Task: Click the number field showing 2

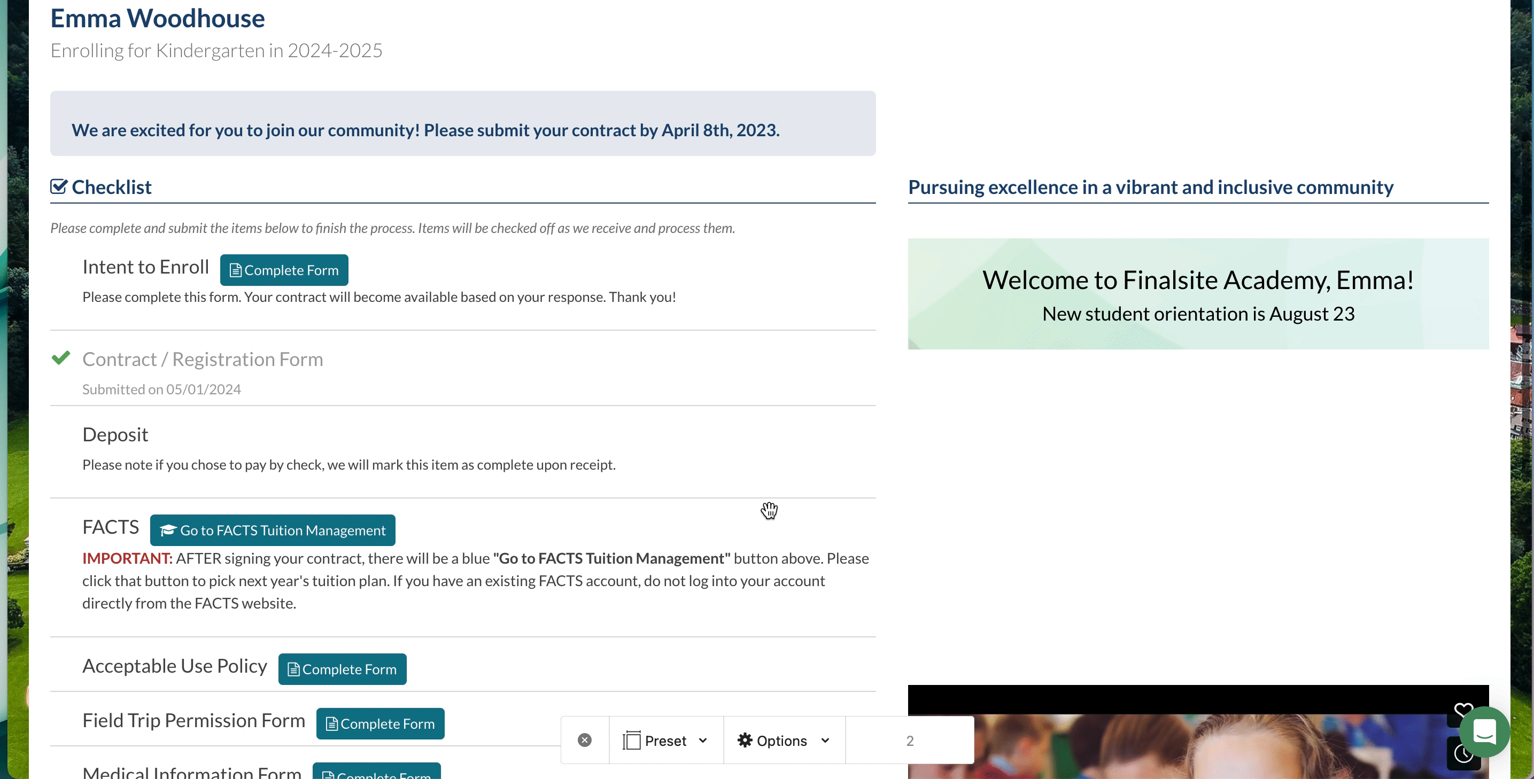Action: point(909,741)
